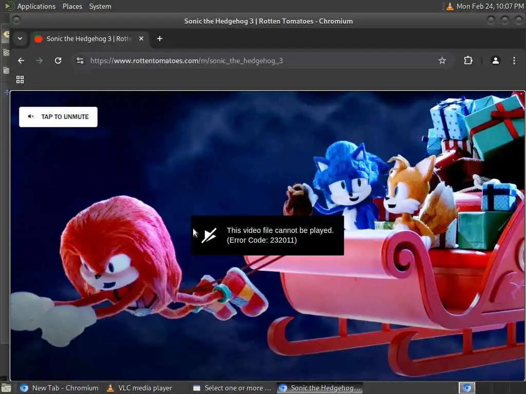
Task: Switch to New Tab - Chromium taskbar window
Action: tap(59, 388)
